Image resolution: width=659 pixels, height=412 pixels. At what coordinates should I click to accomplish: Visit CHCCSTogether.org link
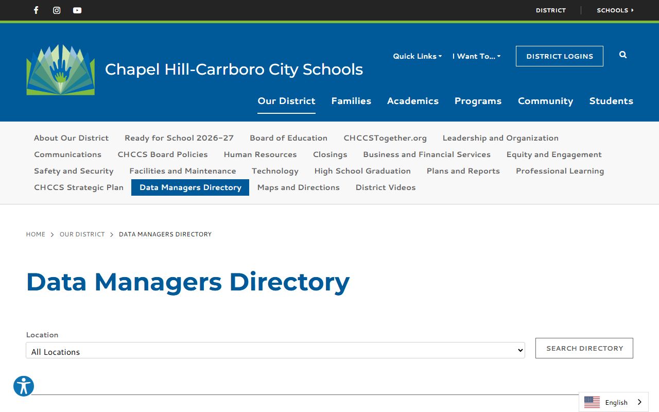coord(385,138)
